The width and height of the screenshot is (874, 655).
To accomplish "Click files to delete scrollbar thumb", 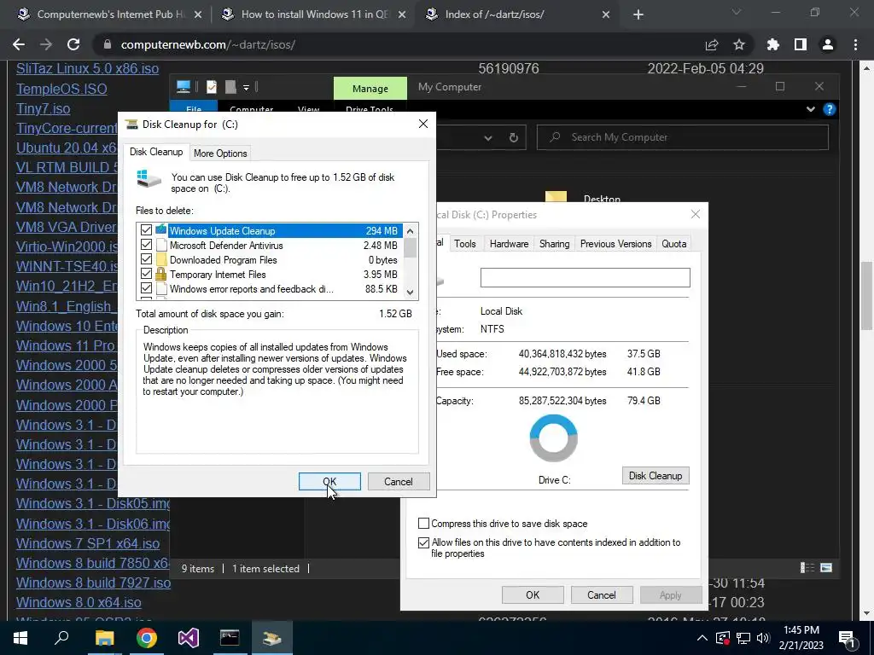I will [x=411, y=248].
